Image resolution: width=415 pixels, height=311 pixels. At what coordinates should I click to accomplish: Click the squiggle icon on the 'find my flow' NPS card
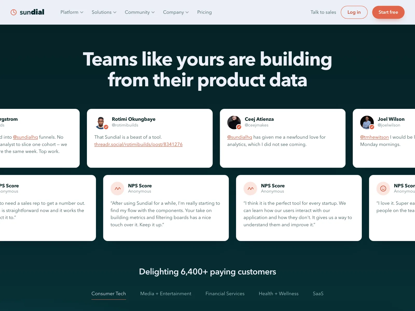click(117, 188)
